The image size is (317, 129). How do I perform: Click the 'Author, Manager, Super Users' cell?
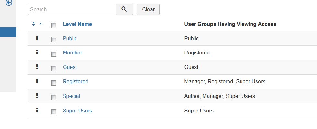(219, 96)
